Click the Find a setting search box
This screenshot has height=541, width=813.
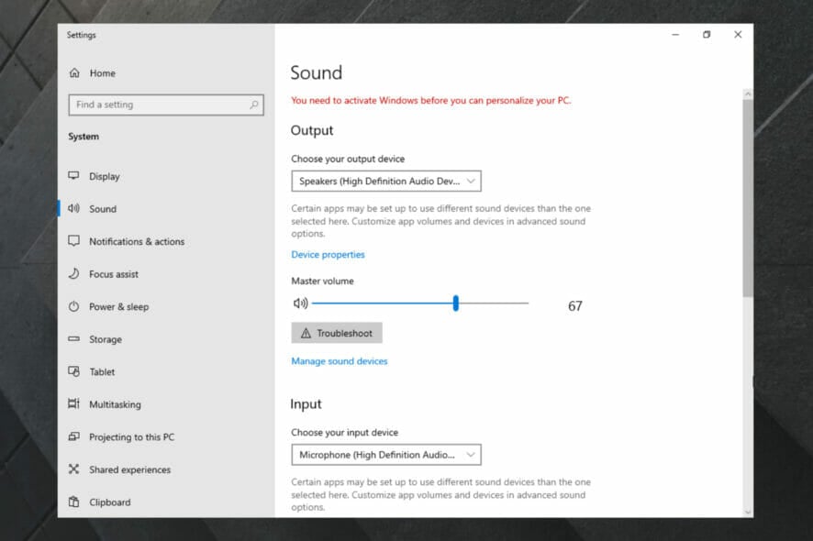[166, 105]
